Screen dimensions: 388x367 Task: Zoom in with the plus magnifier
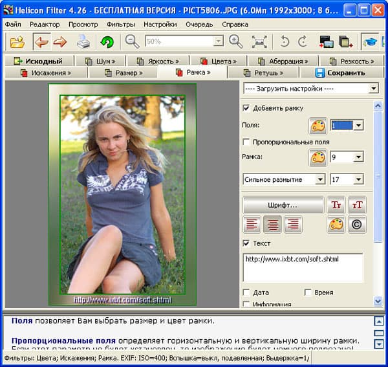coord(235,41)
